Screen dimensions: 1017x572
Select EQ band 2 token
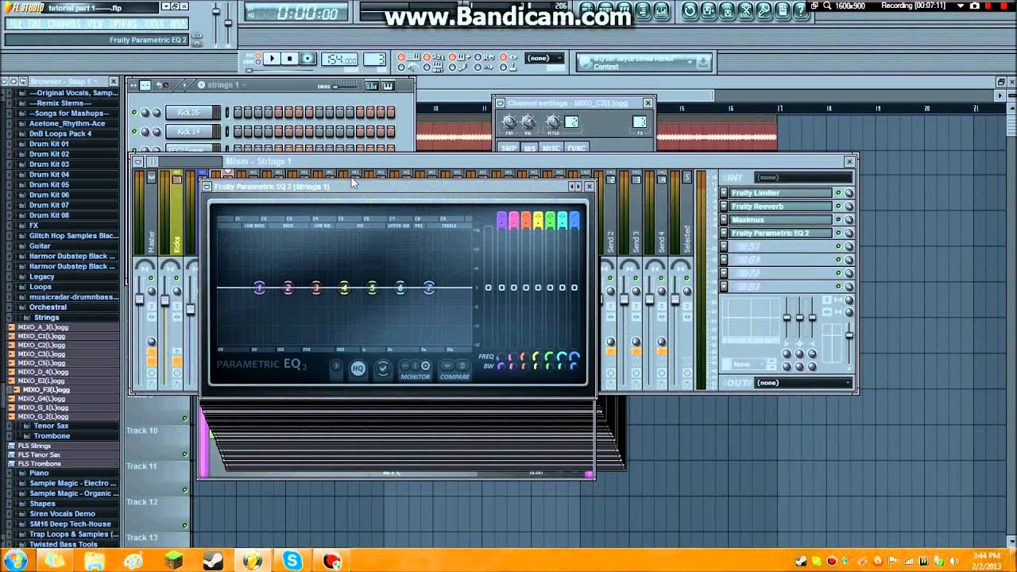pos(288,288)
